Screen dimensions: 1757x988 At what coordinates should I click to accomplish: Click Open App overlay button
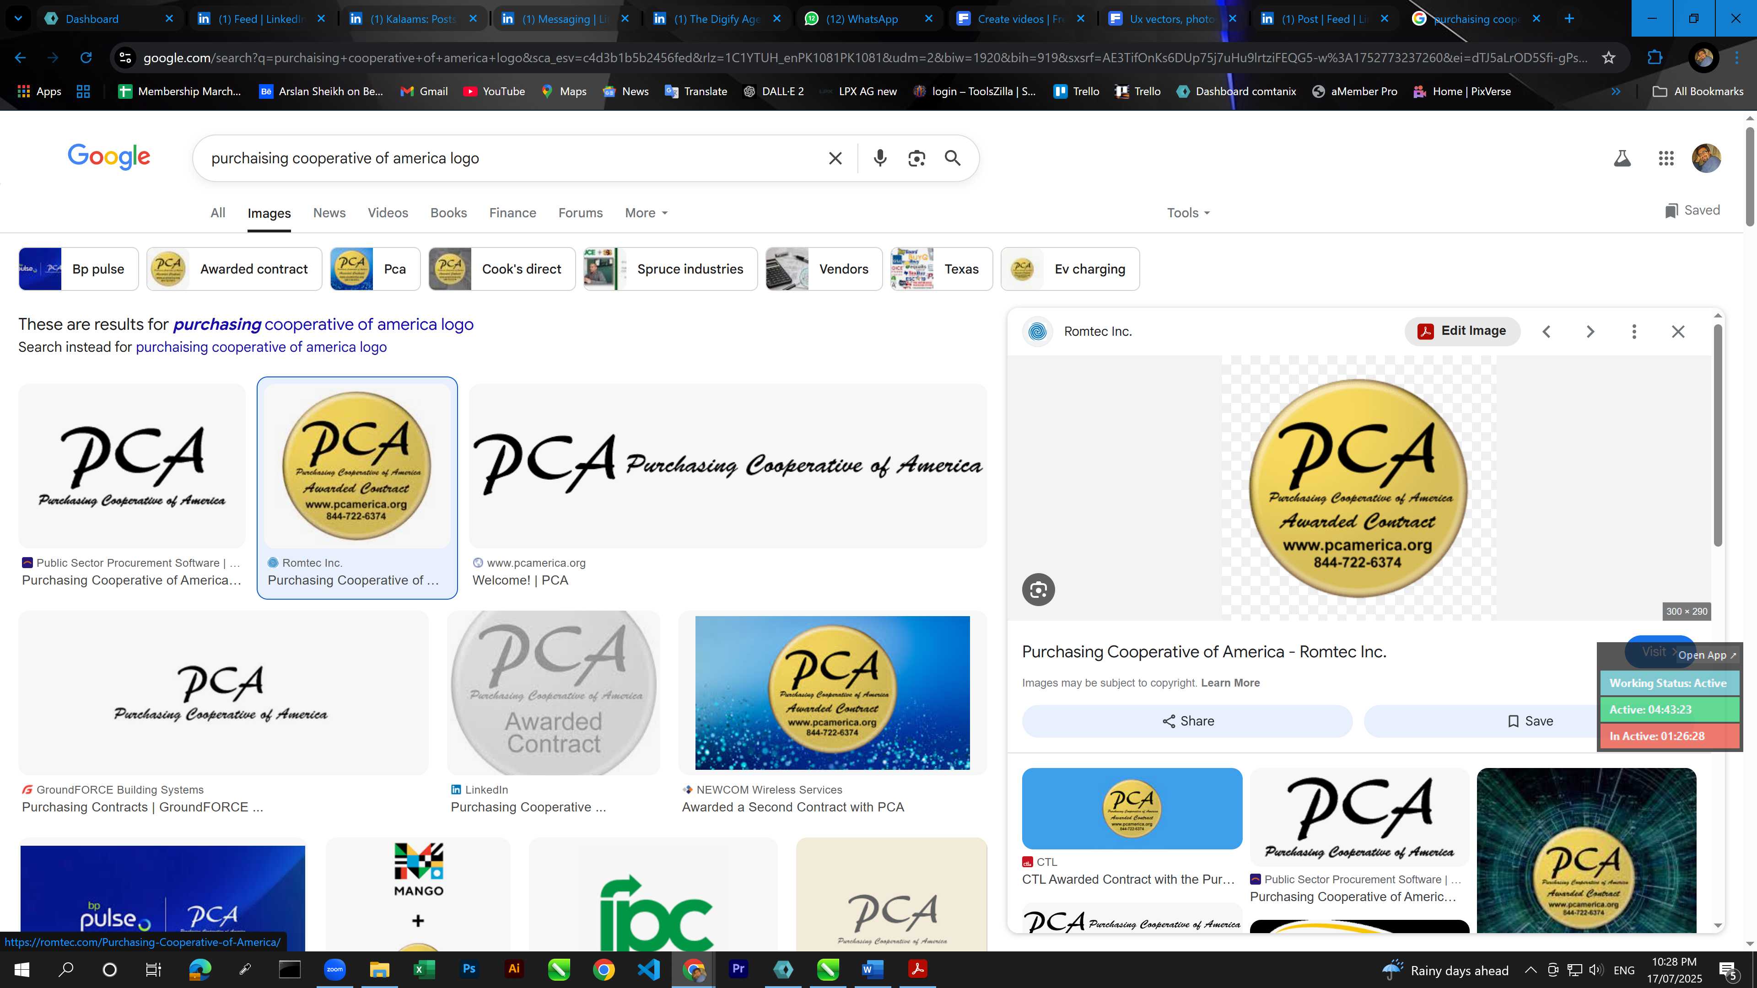tap(1707, 655)
